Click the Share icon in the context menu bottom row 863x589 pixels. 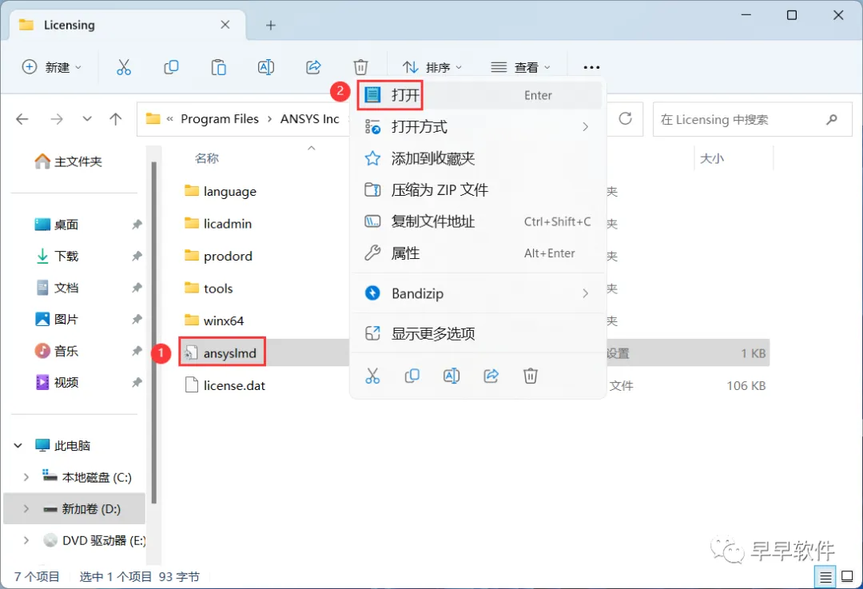(x=491, y=376)
